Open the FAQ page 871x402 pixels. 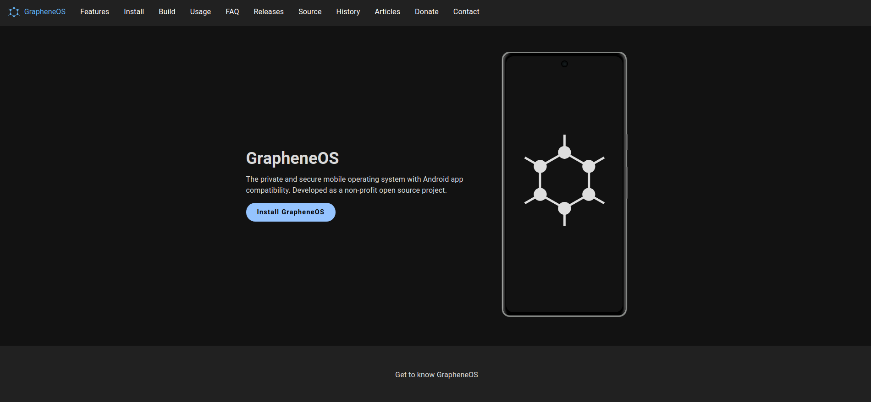pyautogui.click(x=232, y=12)
